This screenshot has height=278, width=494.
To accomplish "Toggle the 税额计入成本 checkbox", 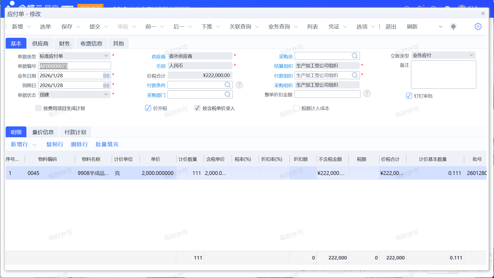I will click(296, 108).
